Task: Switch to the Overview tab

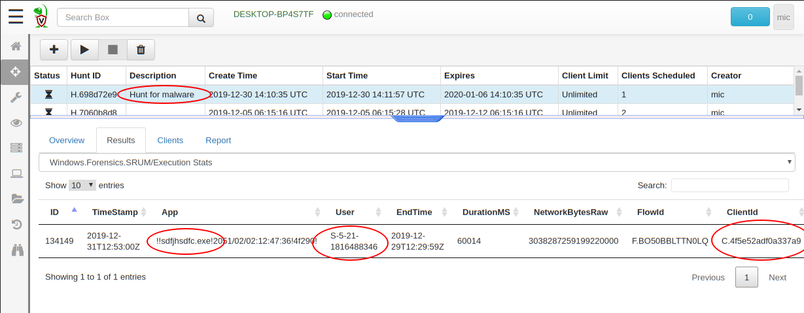Action: (x=67, y=140)
